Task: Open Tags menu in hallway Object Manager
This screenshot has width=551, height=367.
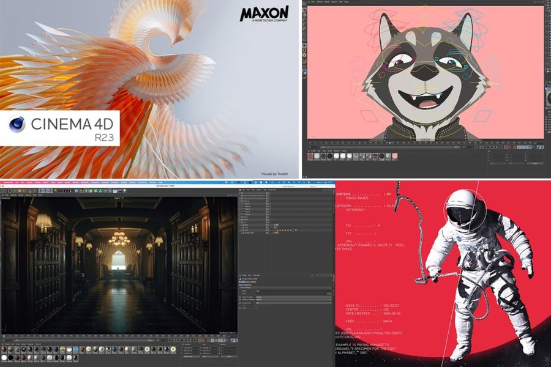Action: pyautogui.click(x=264, y=190)
